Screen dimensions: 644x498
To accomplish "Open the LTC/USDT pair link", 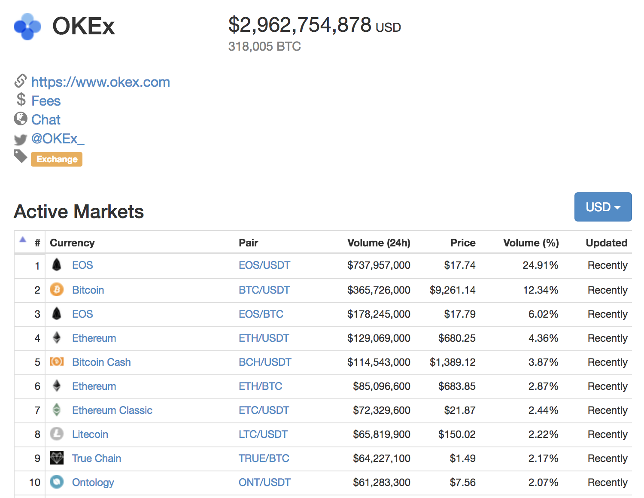I will [263, 434].
